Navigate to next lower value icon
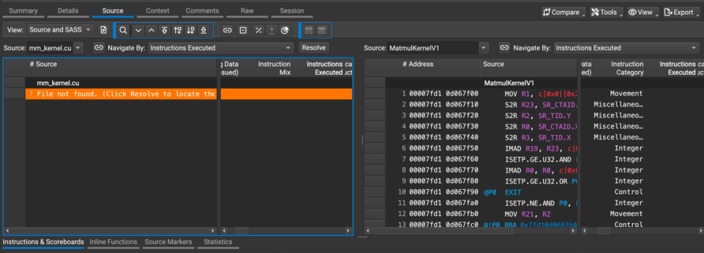704x253 pixels. pos(191,30)
